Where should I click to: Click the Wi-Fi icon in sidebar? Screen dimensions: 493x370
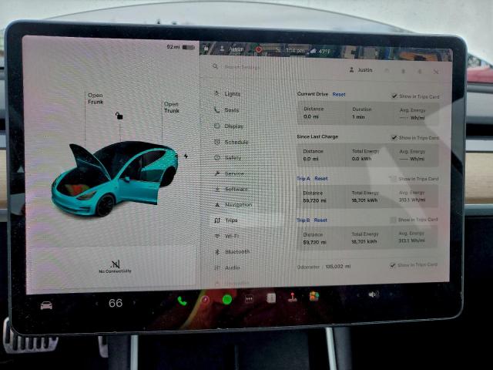(x=217, y=236)
